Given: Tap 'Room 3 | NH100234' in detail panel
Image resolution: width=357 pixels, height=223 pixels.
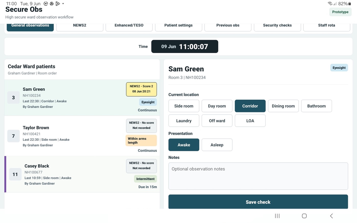Looking at the screenshot, I should (x=187, y=77).
